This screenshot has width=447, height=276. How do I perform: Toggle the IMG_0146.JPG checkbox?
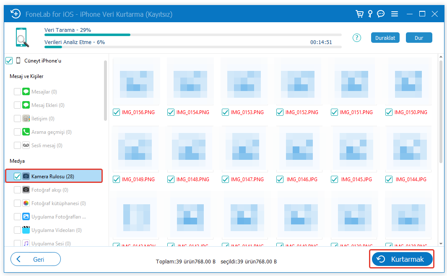tap(280, 180)
